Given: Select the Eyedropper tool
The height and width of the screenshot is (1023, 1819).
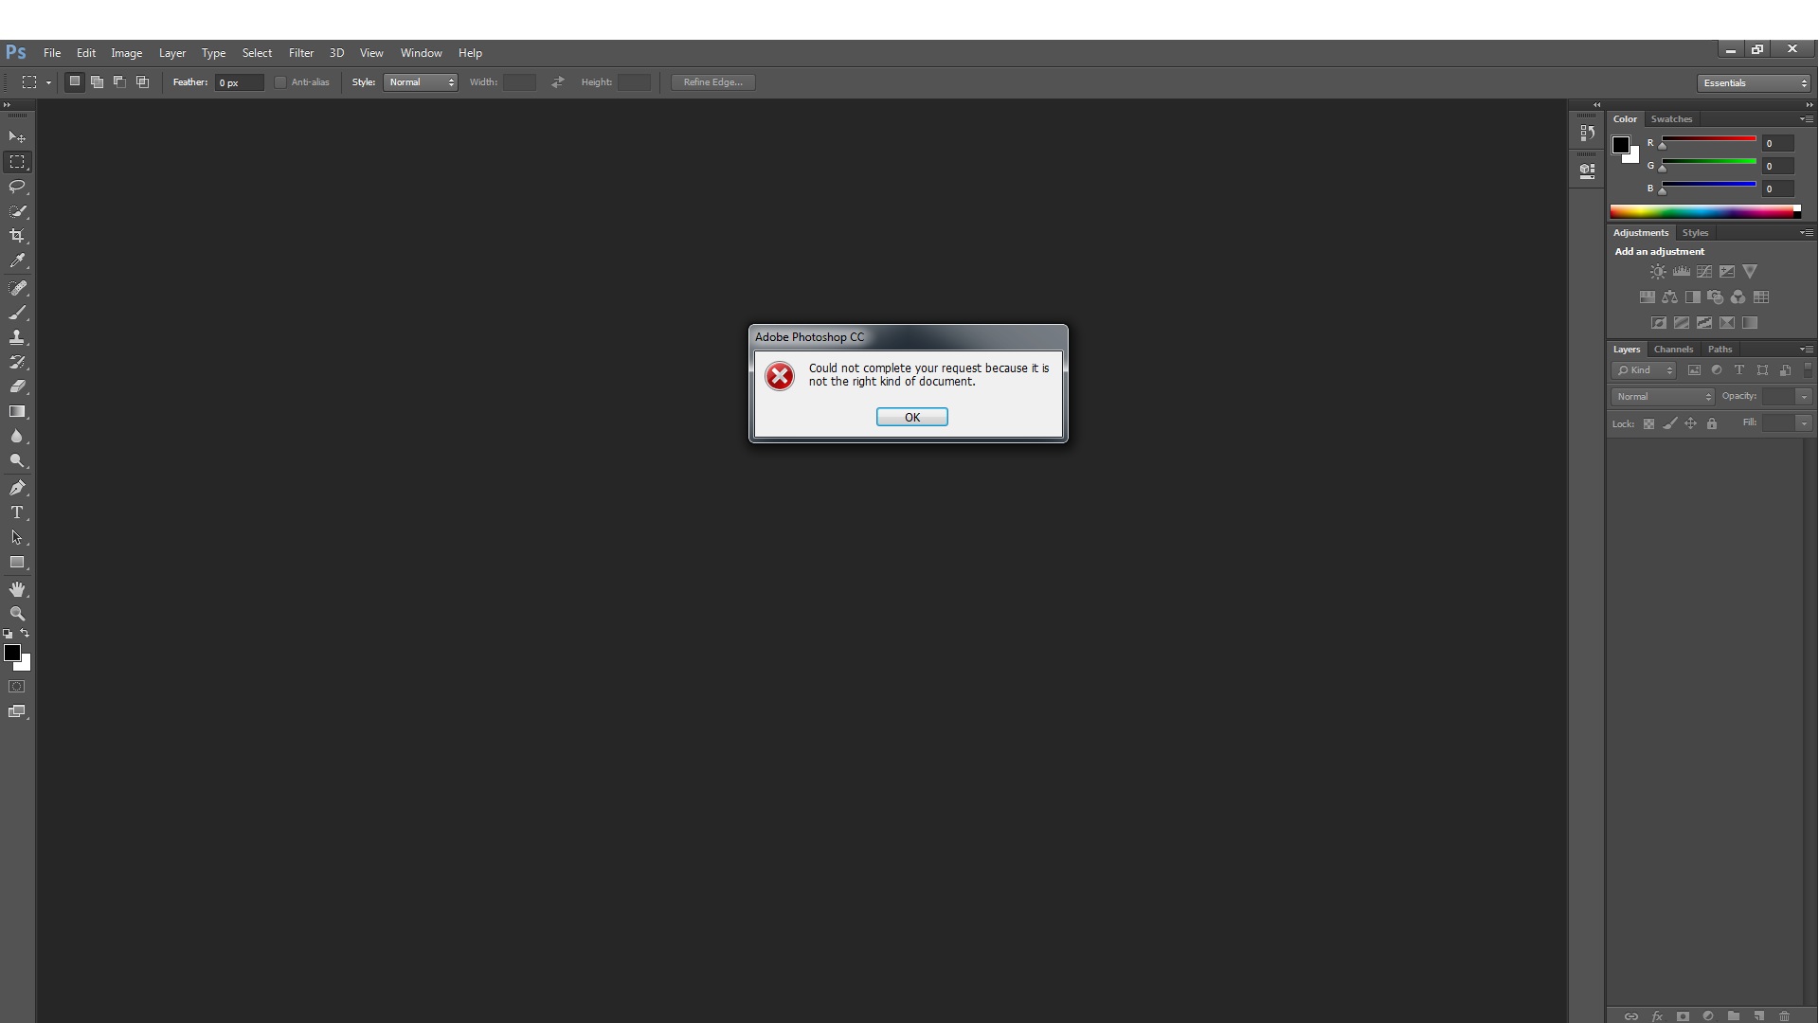Looking at the screenshot, I should click(x=17, y=260).
